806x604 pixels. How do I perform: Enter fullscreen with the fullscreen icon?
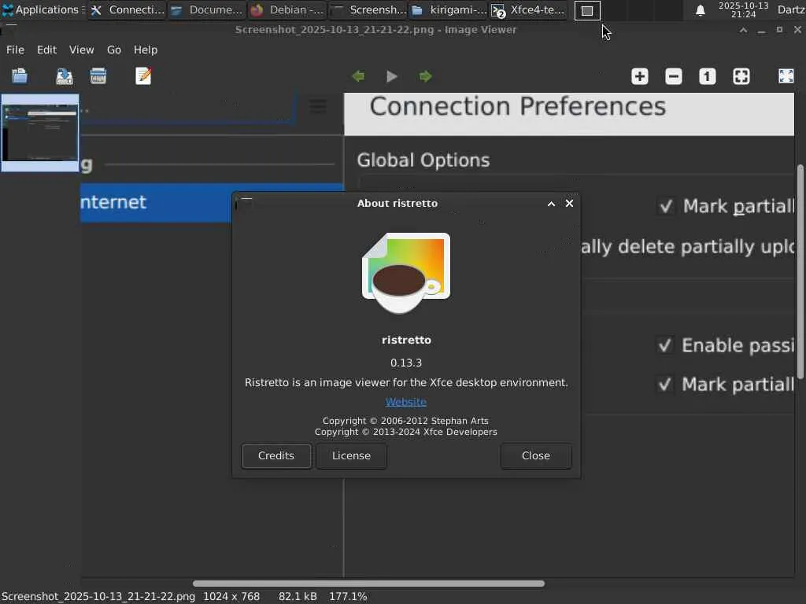tap(786, 76)
